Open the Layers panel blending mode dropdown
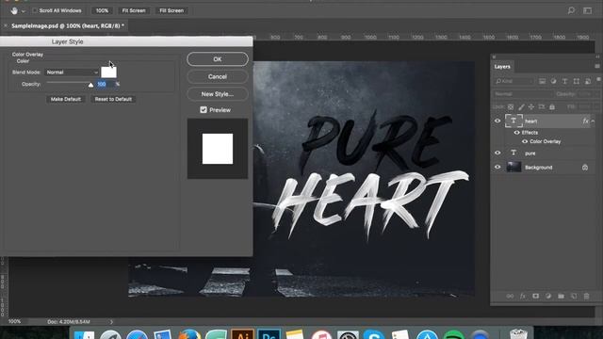The height and width of the screenshot is (339, 603). click(523, 94)
